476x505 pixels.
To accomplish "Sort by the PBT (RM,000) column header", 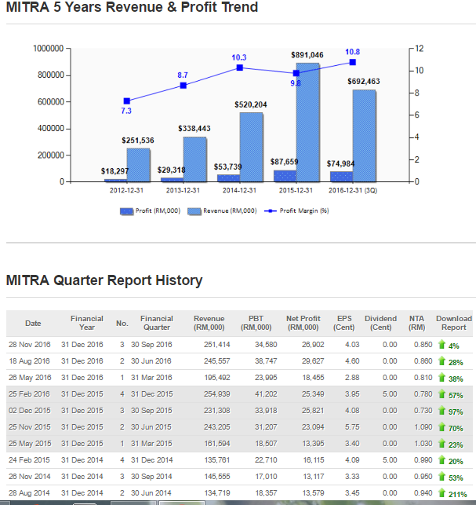I will point(256,323).
